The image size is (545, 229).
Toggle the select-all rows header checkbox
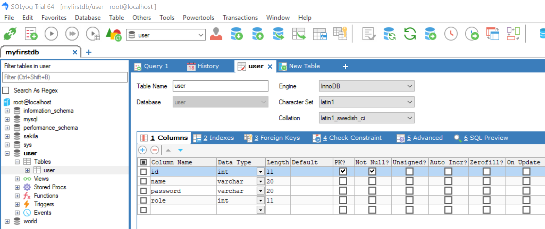144,162
